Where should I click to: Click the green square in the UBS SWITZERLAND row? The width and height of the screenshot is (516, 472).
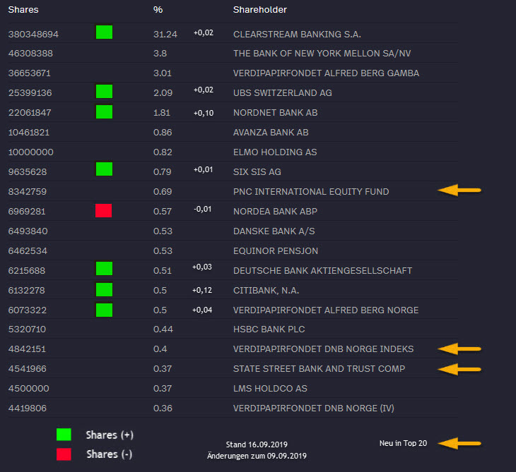click(104, 91)
